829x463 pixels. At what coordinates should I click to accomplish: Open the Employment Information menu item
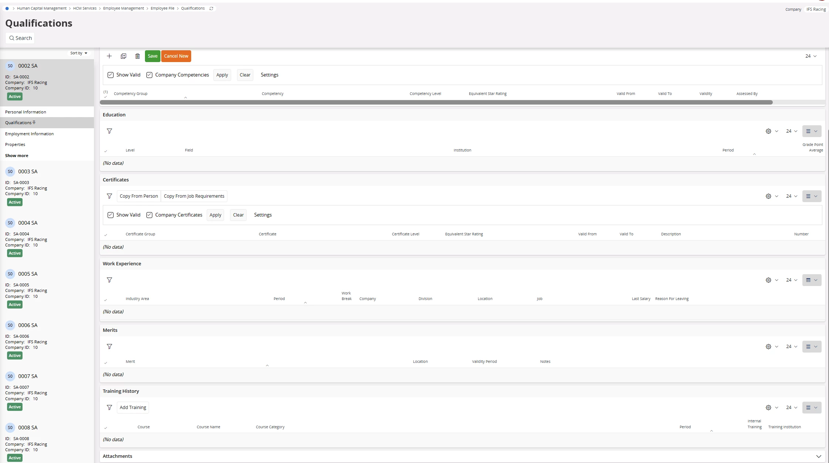point(29,134)
